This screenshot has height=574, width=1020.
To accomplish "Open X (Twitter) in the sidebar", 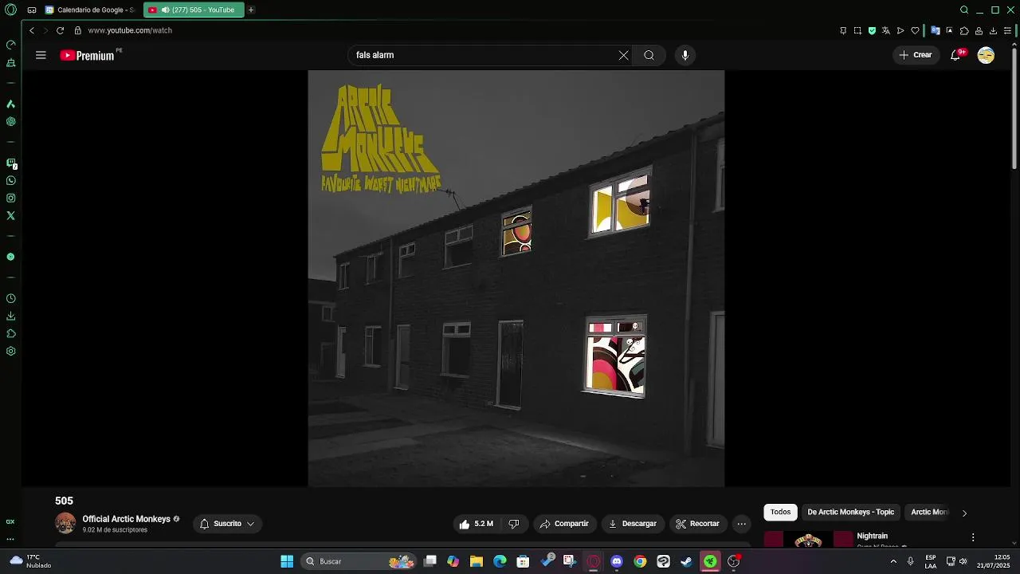I will click(11, 216).
